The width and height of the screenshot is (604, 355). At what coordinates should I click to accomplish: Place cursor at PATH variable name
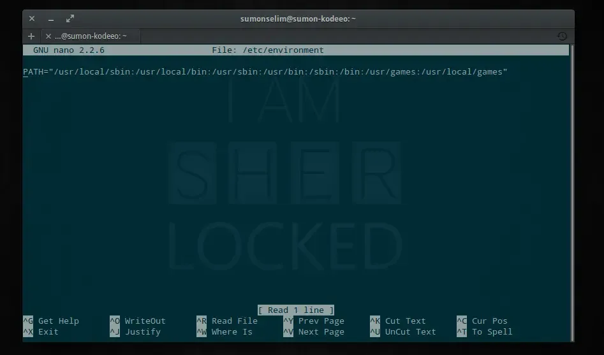tap(33, 71)
